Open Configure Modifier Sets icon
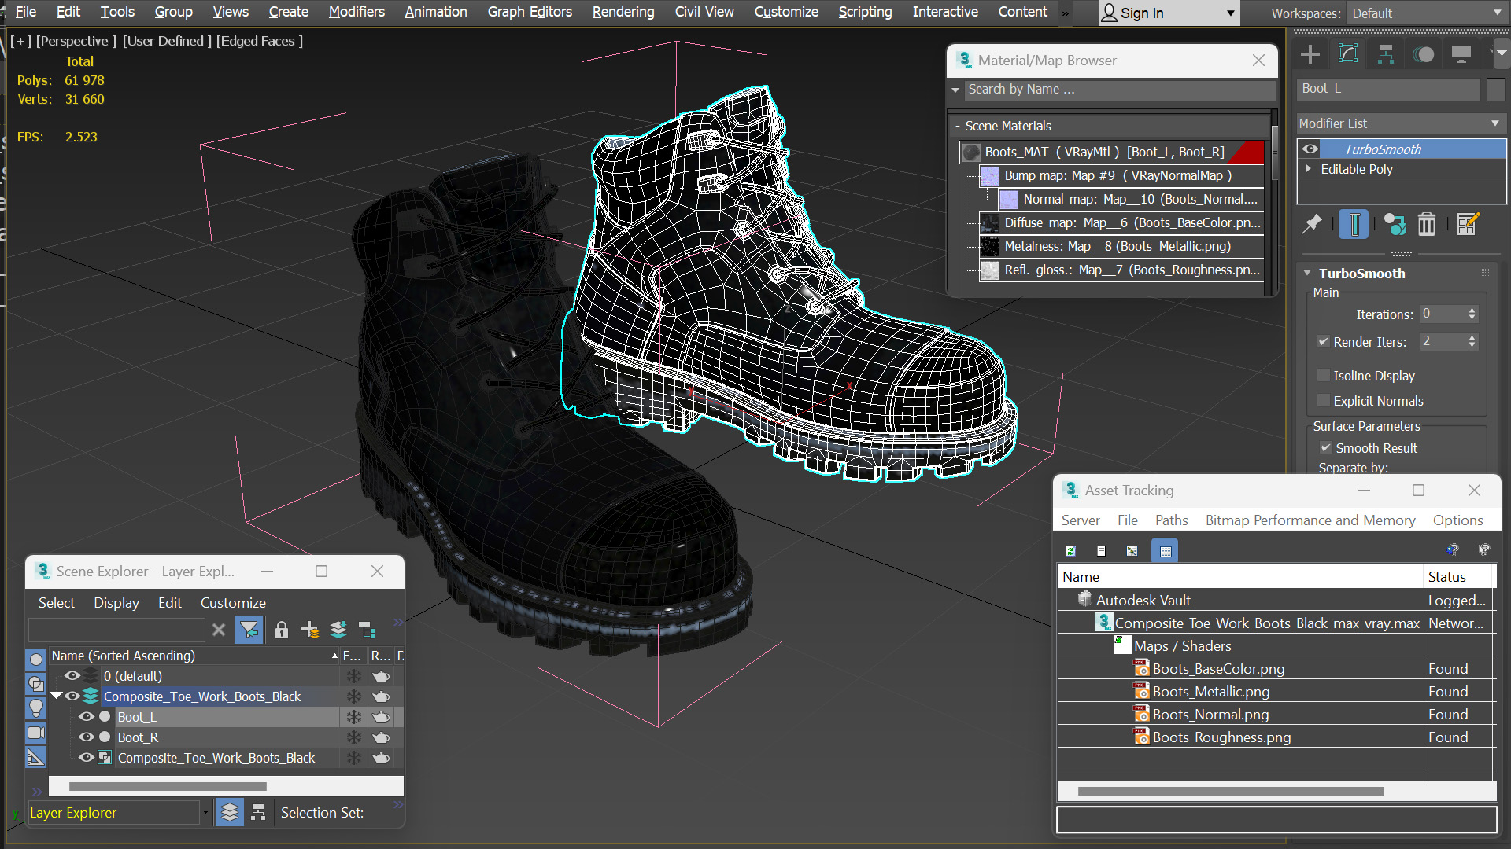 coord(1468,225)
